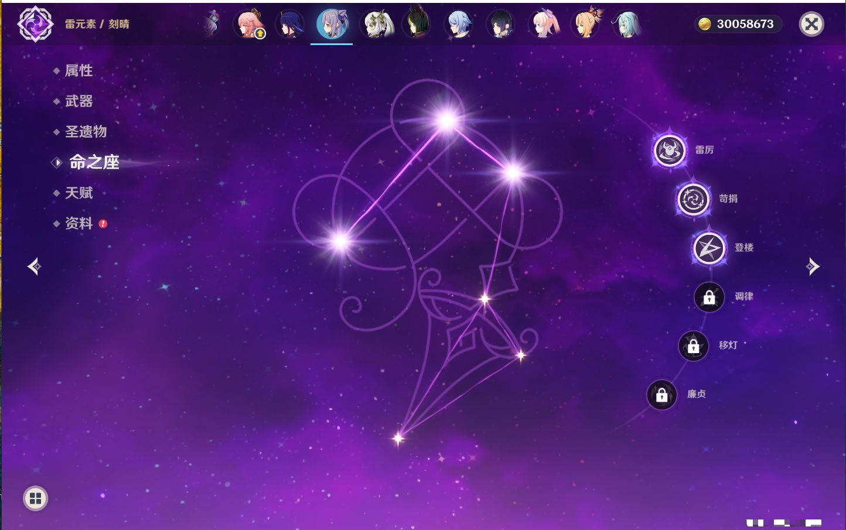Image resolution: width=846 pixels, height=530 pixels.
Task: Go to previous character with left arrow
Action: (x=34, y=266)
